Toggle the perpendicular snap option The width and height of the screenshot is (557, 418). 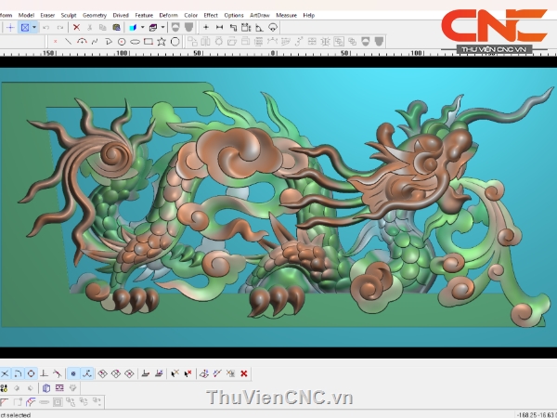[44, 373]
